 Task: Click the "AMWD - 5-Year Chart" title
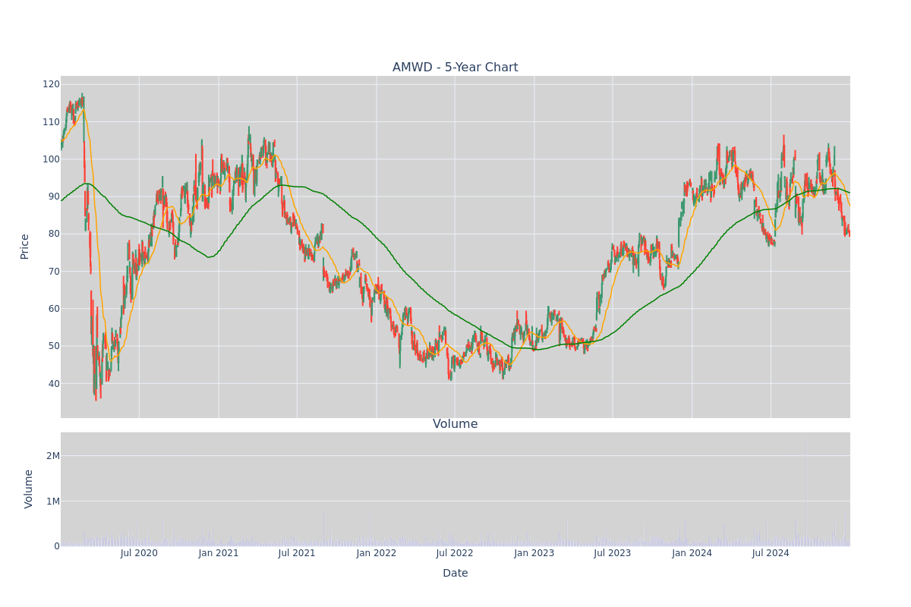(455, 68)
